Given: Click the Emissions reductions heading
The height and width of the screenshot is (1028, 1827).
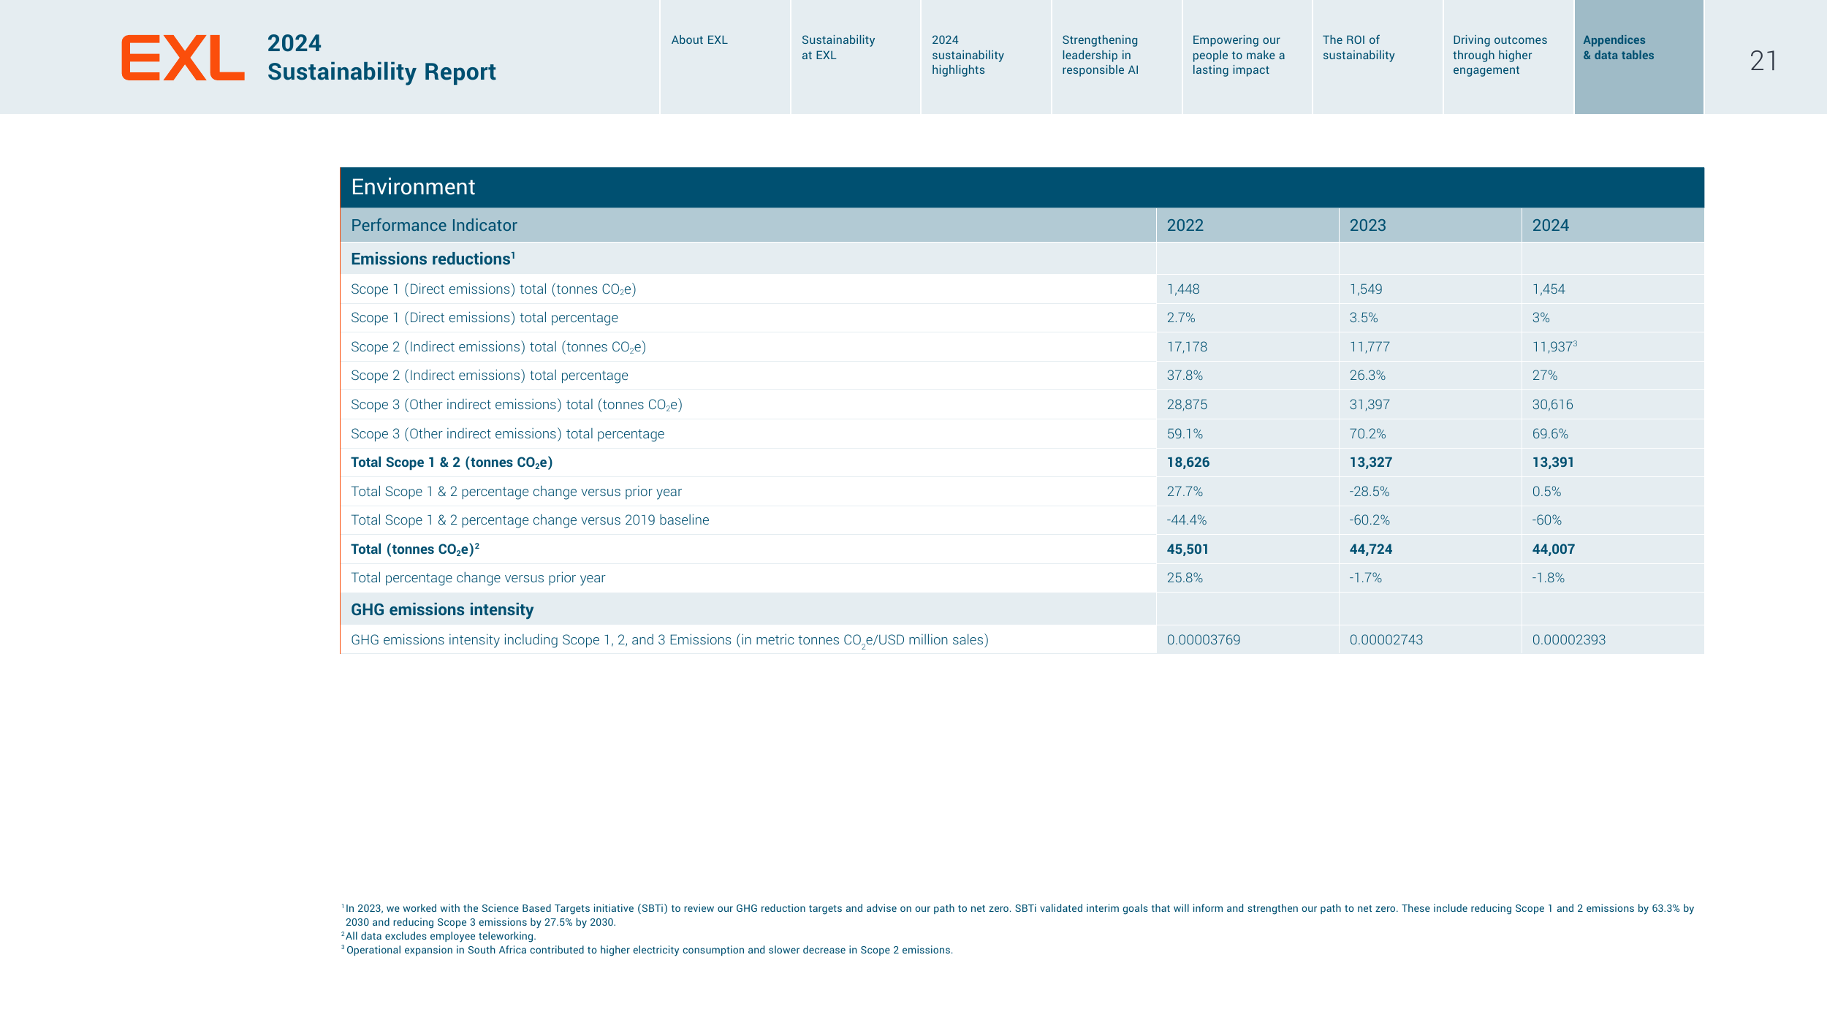Looking at the screenshot, I should click(433, 259).
